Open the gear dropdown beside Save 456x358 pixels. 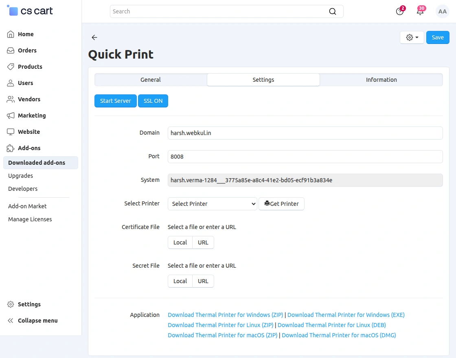(x=412, y=37)
